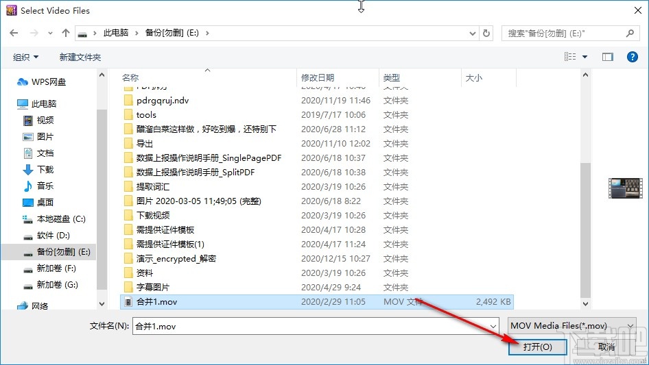Select the 合并1.mov file
The image size is (649, 365).
click(x=317, y=302)
